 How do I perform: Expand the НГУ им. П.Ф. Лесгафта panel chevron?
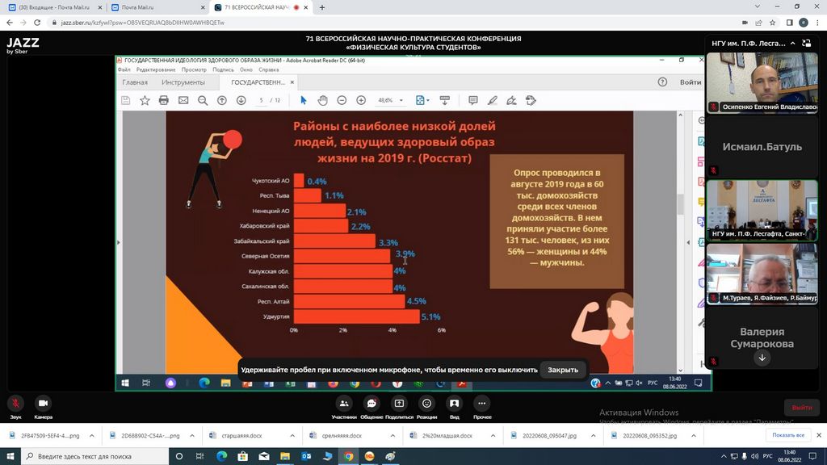(793, 44)
